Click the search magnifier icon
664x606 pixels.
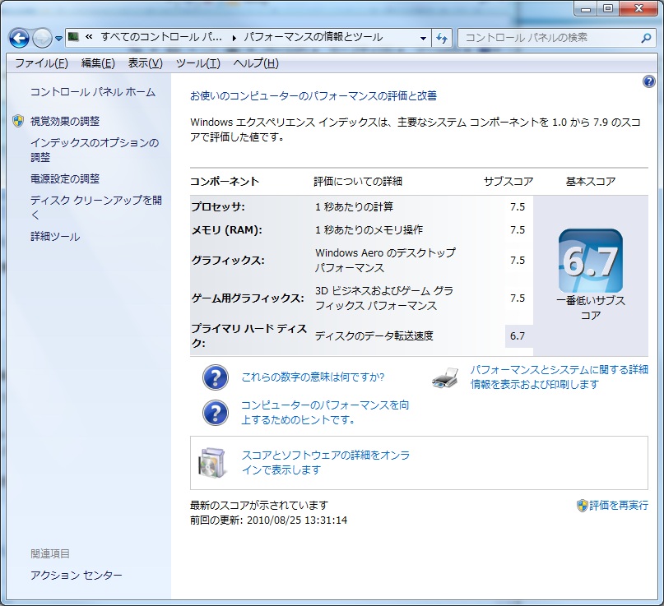point(646,38)
